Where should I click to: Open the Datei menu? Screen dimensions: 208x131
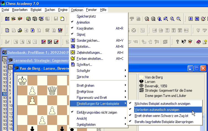(x=5, y=10)
